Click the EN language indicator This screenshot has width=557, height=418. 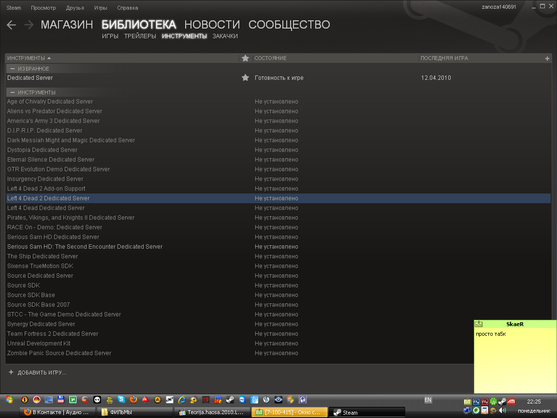428,400
